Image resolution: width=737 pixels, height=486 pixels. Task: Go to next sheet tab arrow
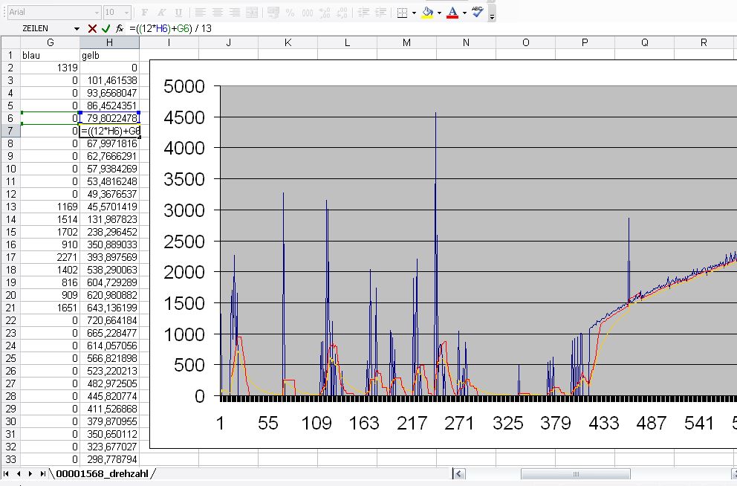(31, 473)
